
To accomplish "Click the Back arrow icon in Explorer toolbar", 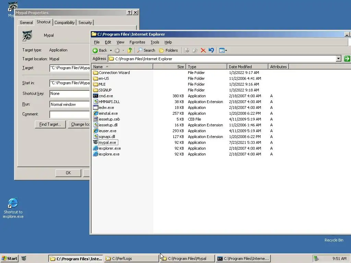I will coord(95,51).
